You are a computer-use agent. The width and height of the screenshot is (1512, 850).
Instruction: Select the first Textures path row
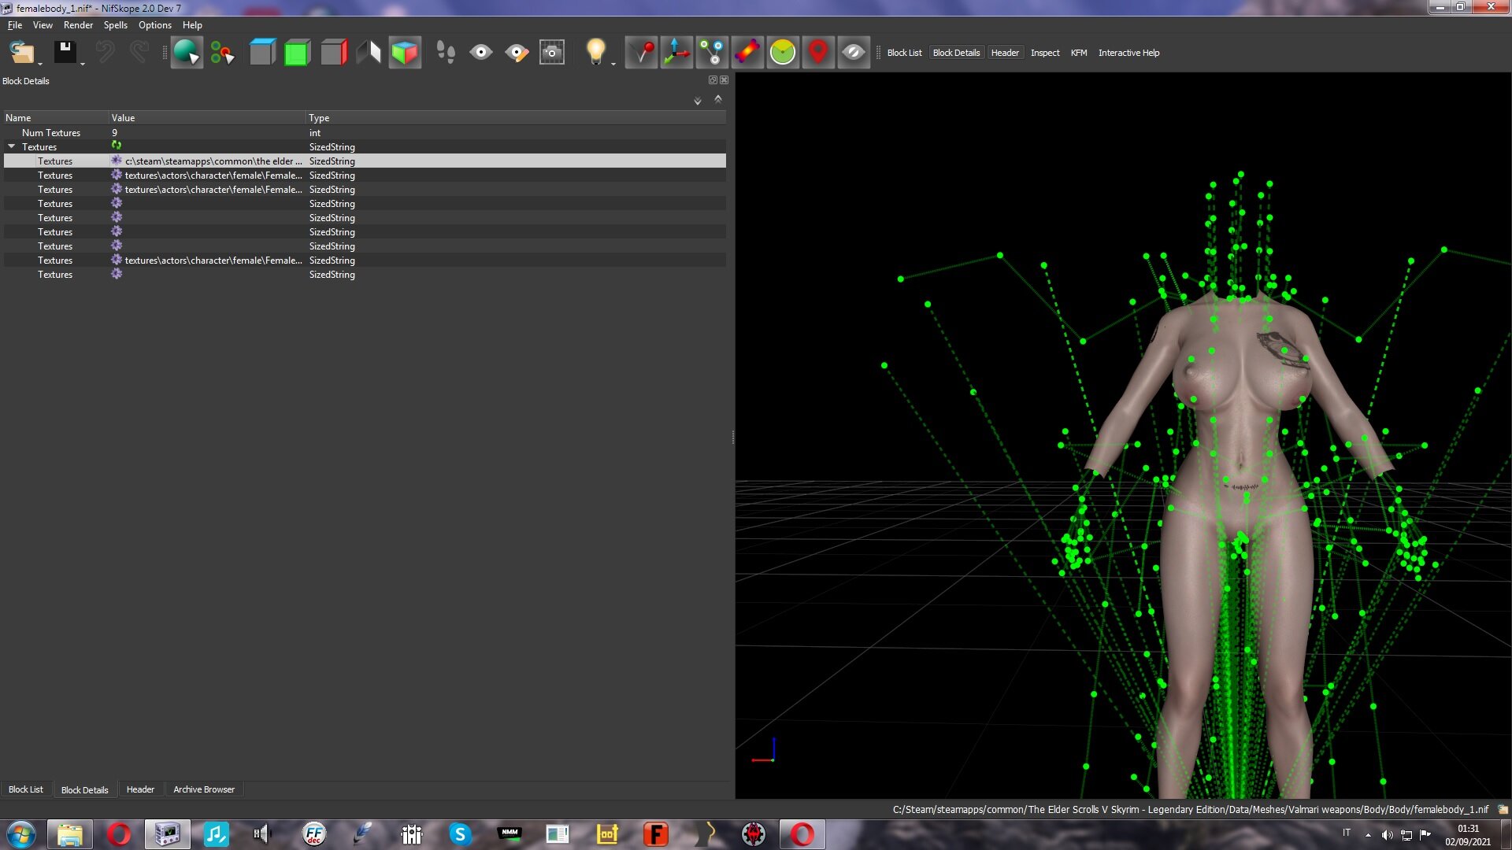click(x=365, y=161)
